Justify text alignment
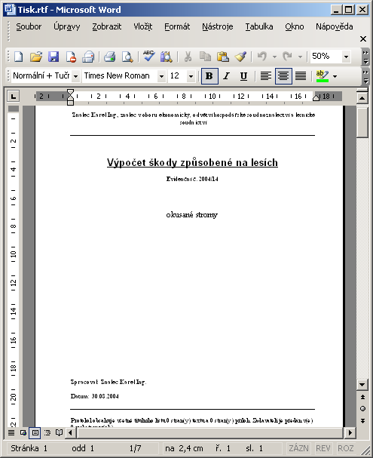The width and height of the screenshot is (373, 458). pos(301,76)
